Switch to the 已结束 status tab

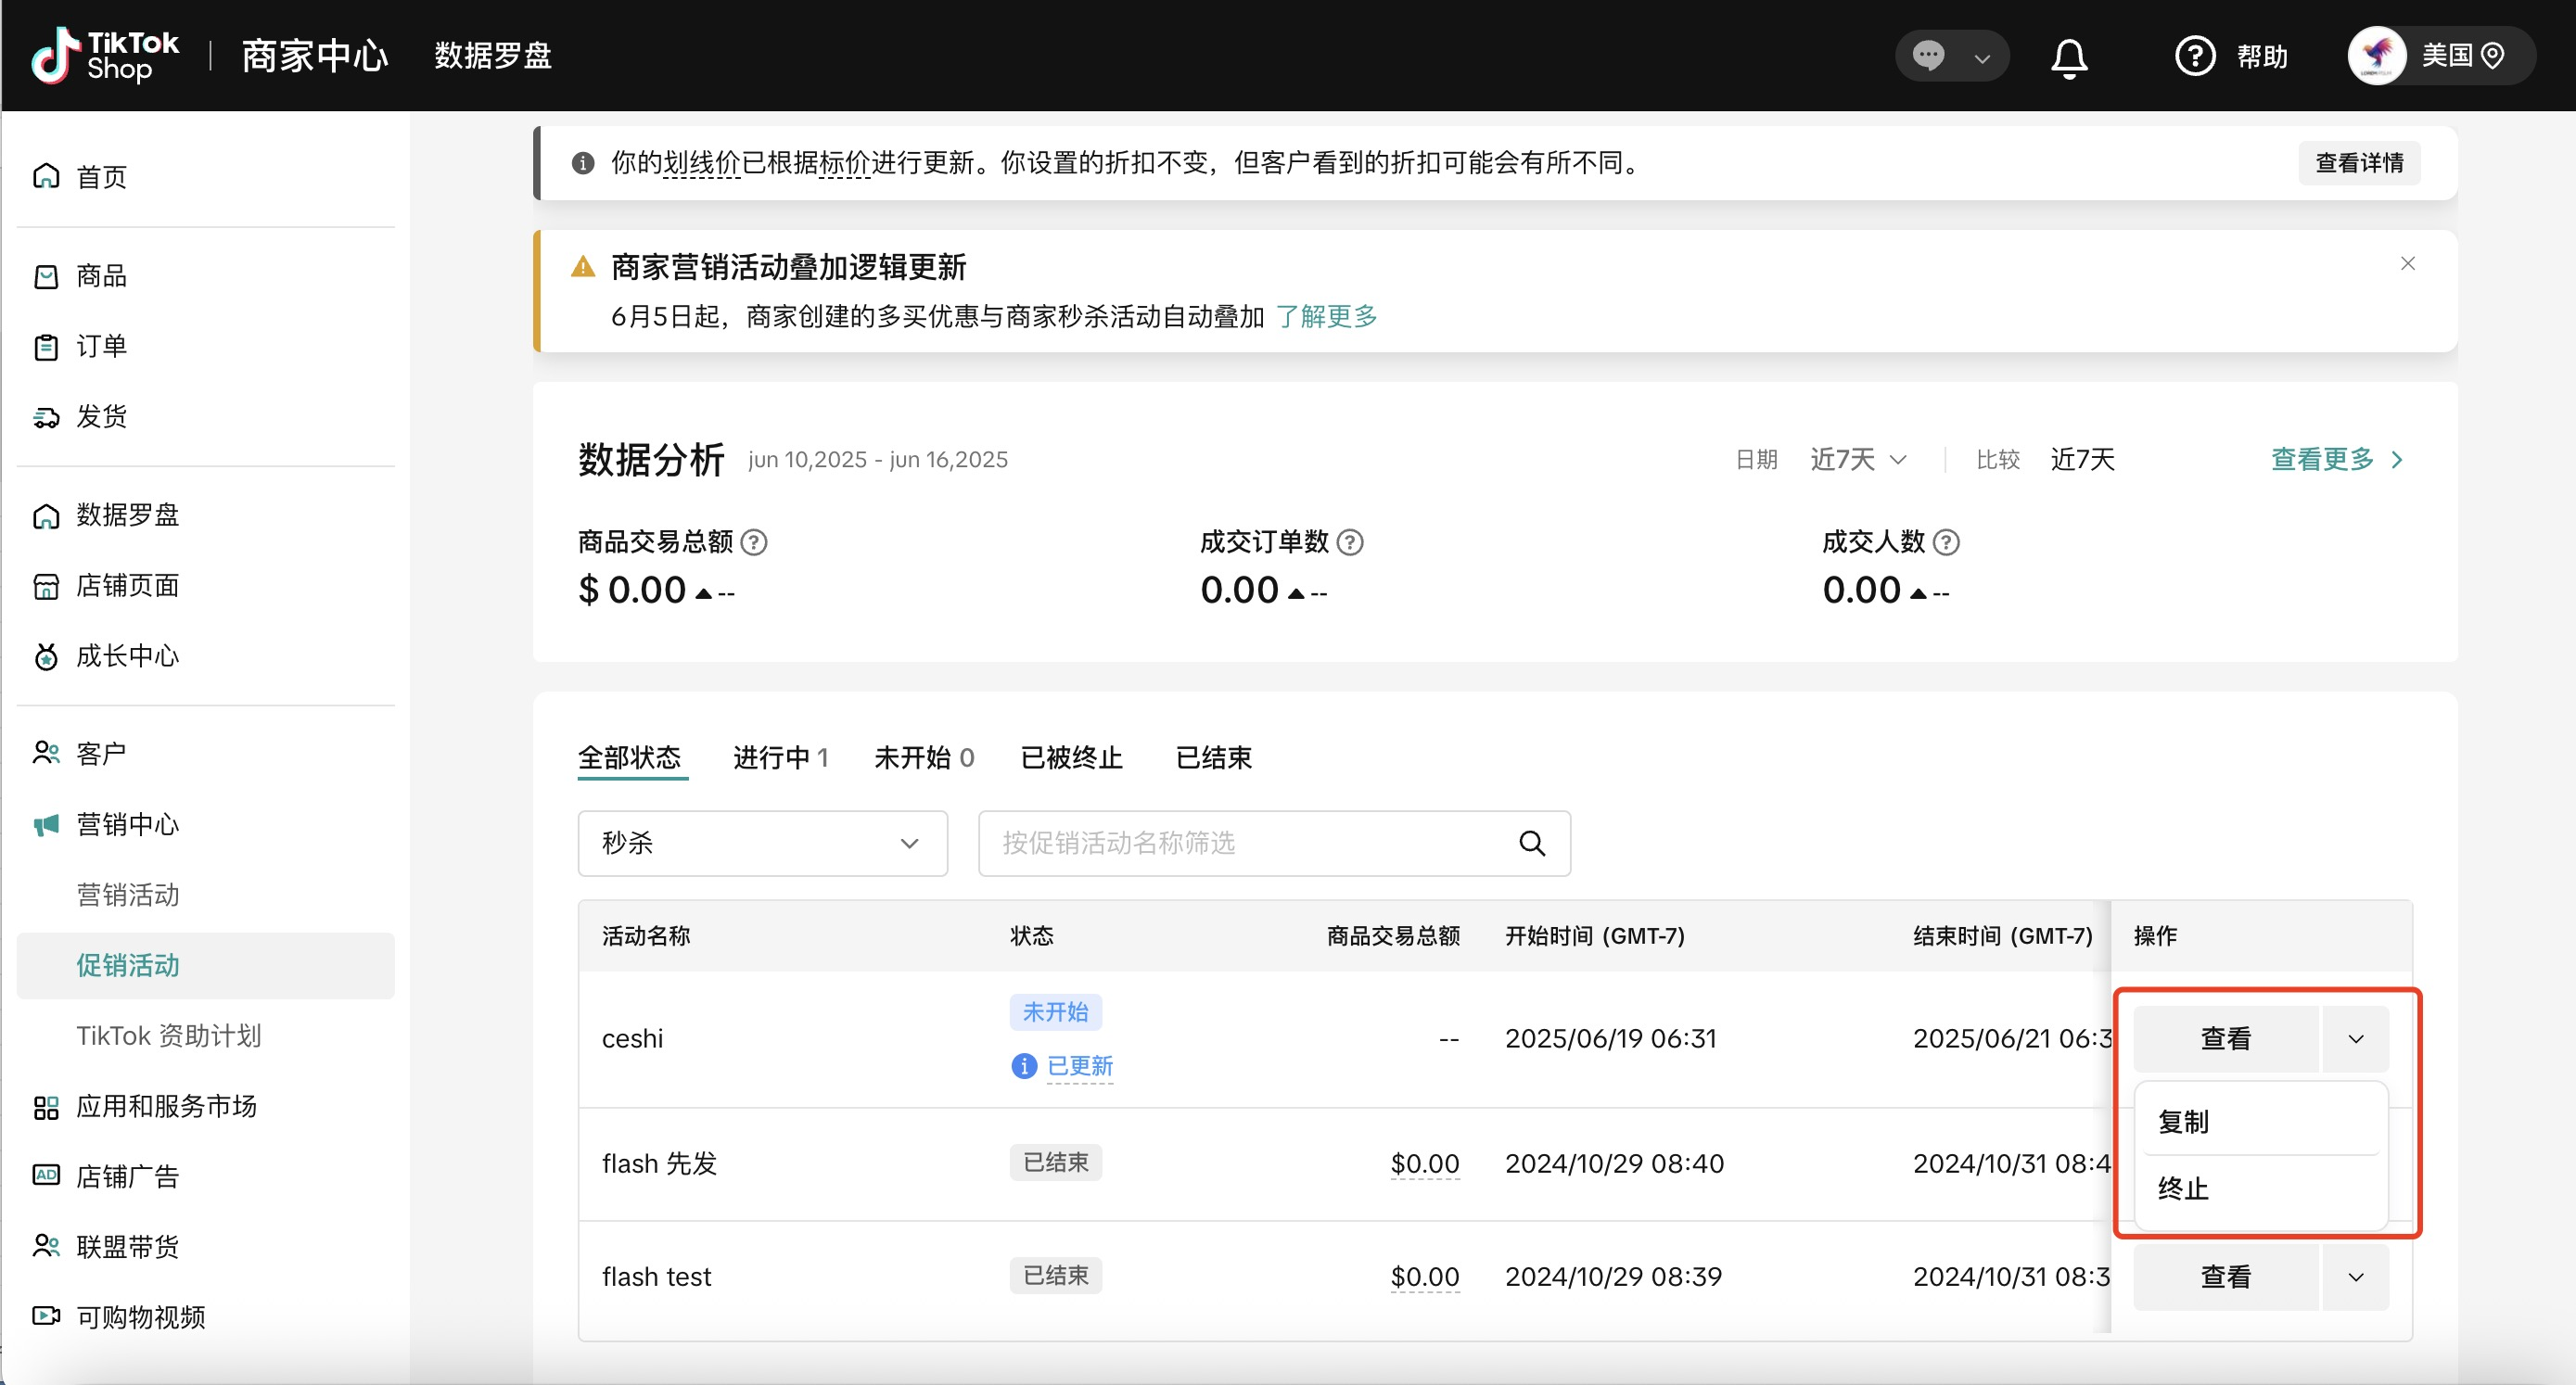tap(1213, 757)
